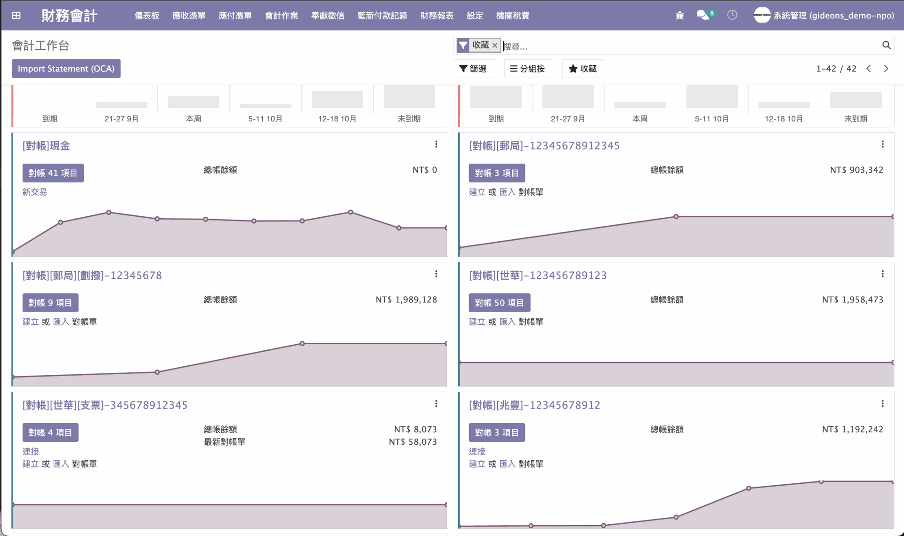Viewport: 904px width, 536px height.
Task: Go to next page arrow
Action: pyautogui.click(x=886, y=69)
